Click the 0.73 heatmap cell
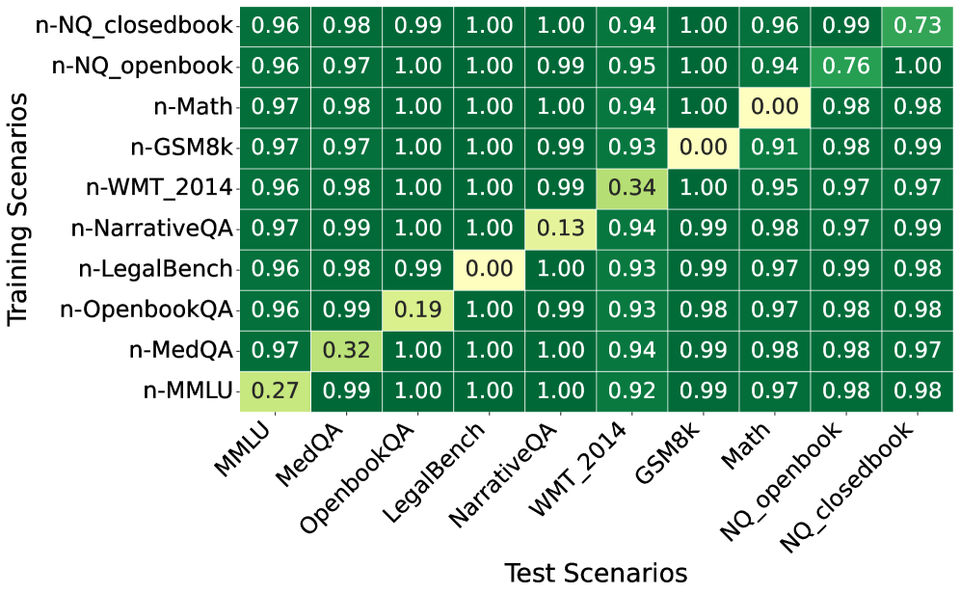Image resolution: width=960 pixels, height=594 pixels. click(918, 27)
